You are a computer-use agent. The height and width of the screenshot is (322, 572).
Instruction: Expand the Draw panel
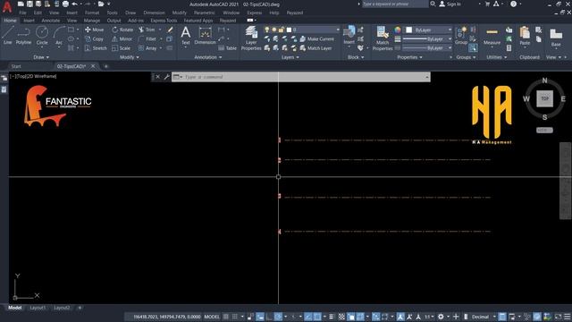[x=41, y=57]
